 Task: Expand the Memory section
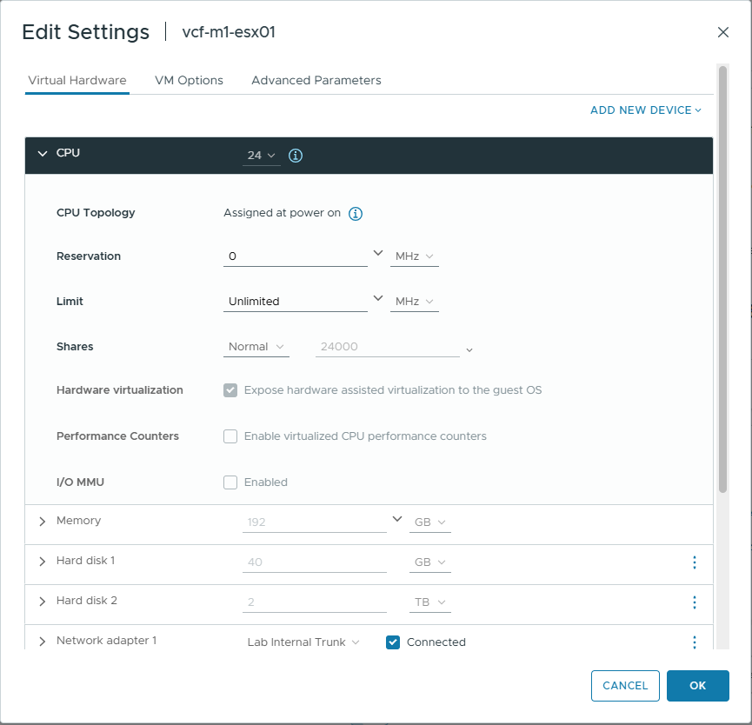tap(43, 522)
